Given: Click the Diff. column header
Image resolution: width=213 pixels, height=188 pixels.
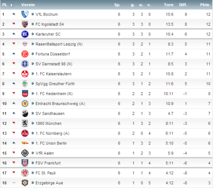Looking at the screenshot, I should click(183, 5).
